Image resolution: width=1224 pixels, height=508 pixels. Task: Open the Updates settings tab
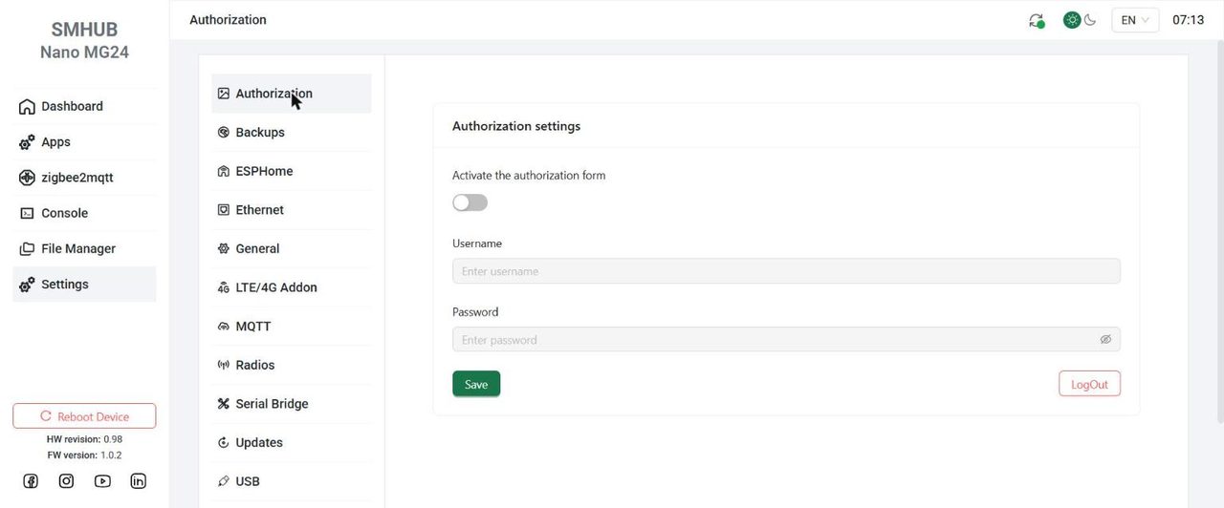pos(292,442)
